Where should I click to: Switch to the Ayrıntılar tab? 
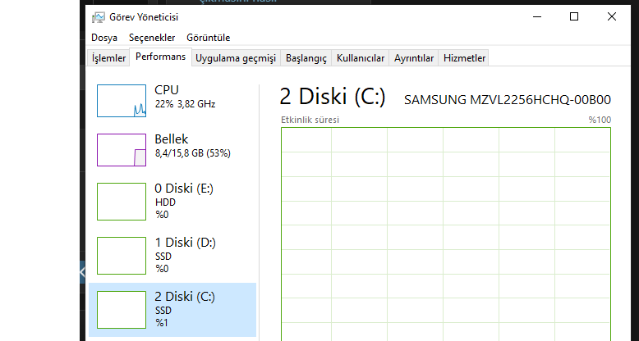point(414,58)
